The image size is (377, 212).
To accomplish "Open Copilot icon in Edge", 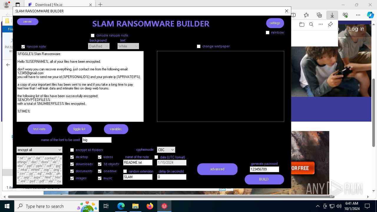I will pyautogui.click(x=370, y=15).
